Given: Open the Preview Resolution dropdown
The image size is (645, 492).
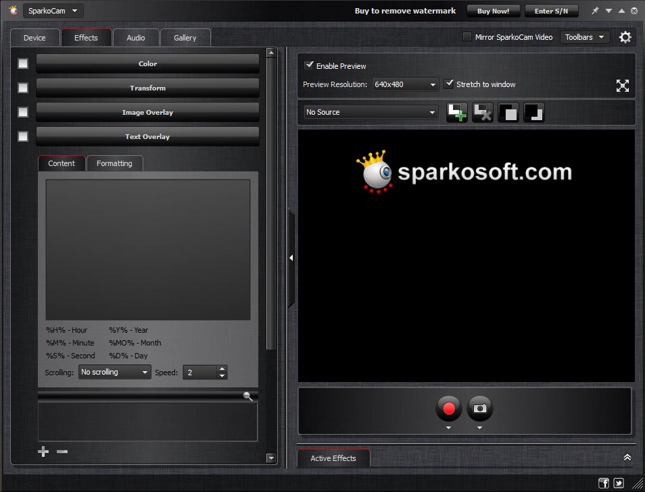Looking at the screenshot, I should [405, 84].
